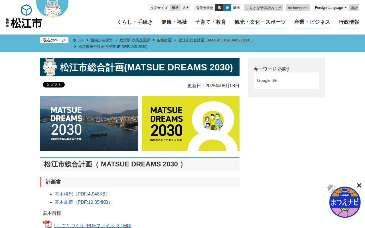Click the 基本目標 text
This screenshot has width=365, height=228.
(52, 213)
